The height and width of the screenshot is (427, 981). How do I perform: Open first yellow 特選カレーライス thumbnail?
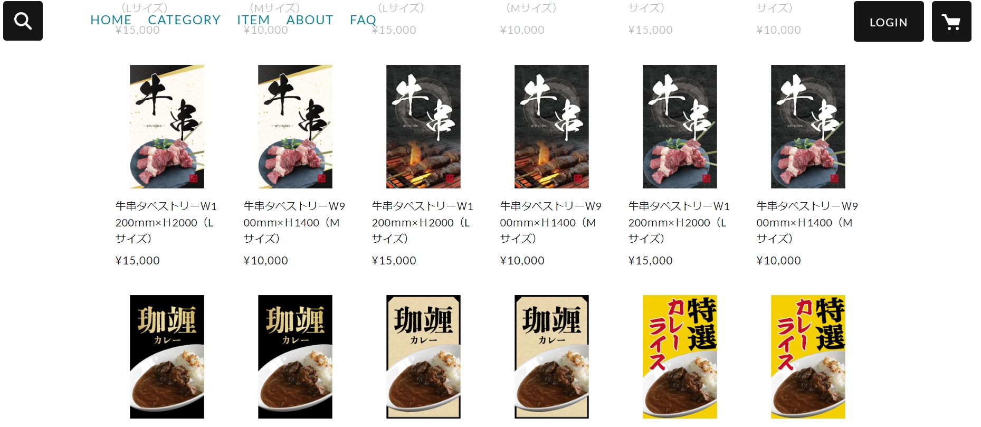[x=680, y=357]
